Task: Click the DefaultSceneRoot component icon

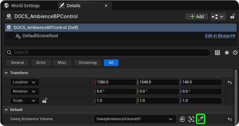Action: point(18,36)
